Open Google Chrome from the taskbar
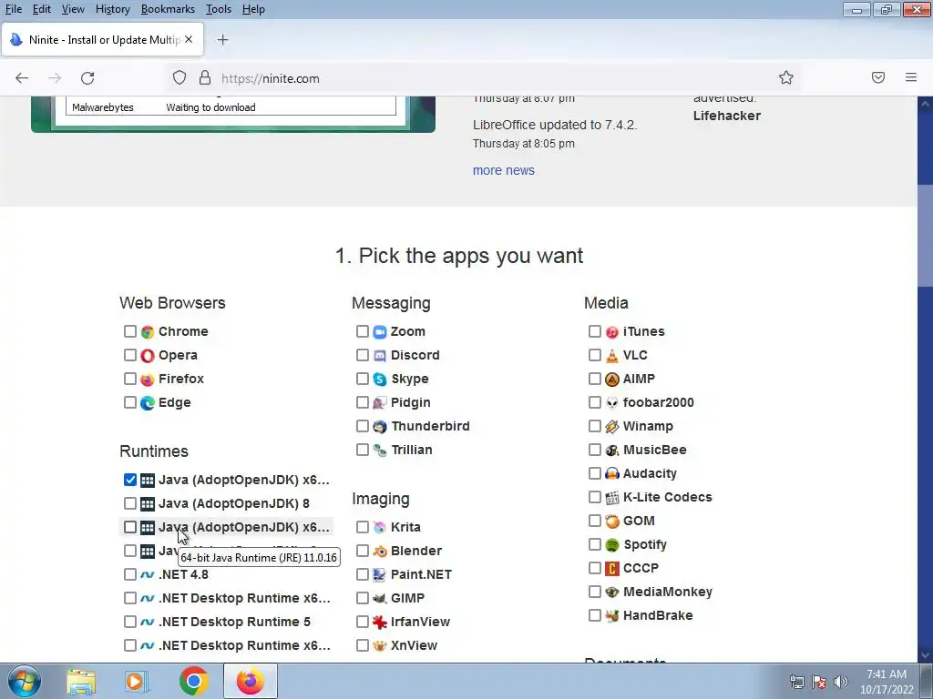The height and width of the screenshot is (699, 933). pyautogui.click(x=193, y=681)
